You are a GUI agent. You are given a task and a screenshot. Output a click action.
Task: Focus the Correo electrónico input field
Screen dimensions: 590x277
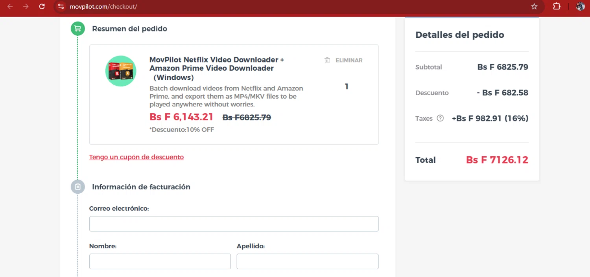(234, 224)
